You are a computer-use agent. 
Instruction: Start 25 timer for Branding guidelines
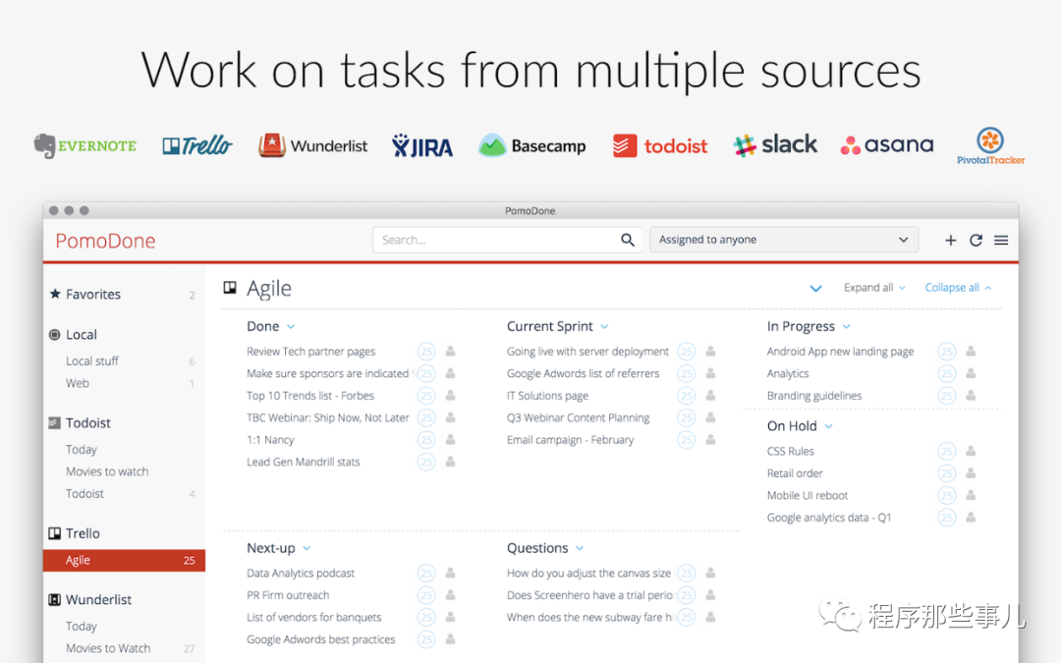point(947,396)
